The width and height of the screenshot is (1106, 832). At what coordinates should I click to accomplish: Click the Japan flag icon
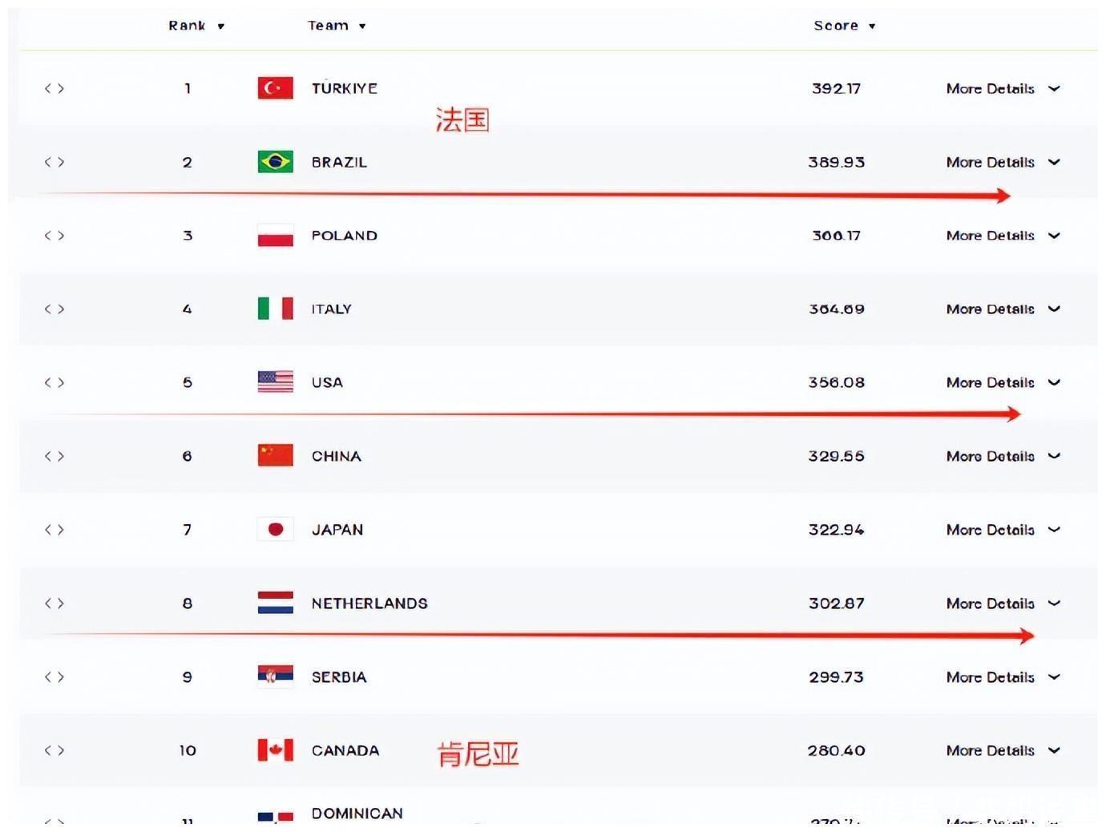click(275, 529)
